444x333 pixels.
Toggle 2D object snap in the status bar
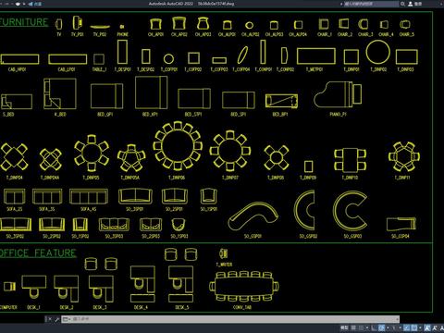click(x=414, y=327)
